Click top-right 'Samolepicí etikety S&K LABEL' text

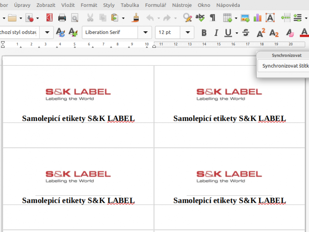pos(229,118)
